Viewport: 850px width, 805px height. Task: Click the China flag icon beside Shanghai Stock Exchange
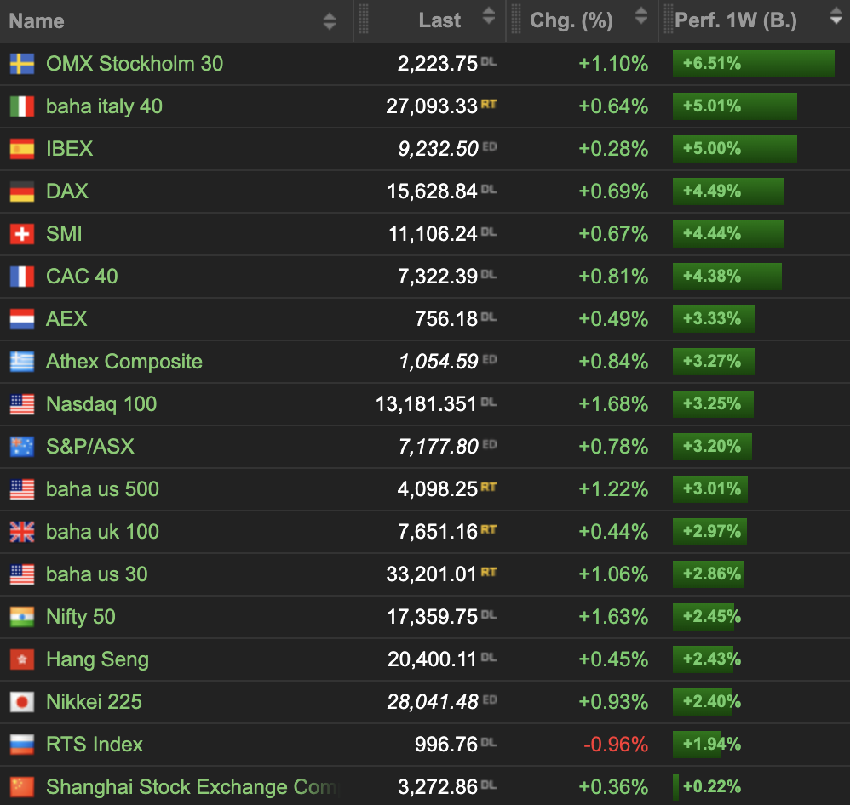[22, 787]
